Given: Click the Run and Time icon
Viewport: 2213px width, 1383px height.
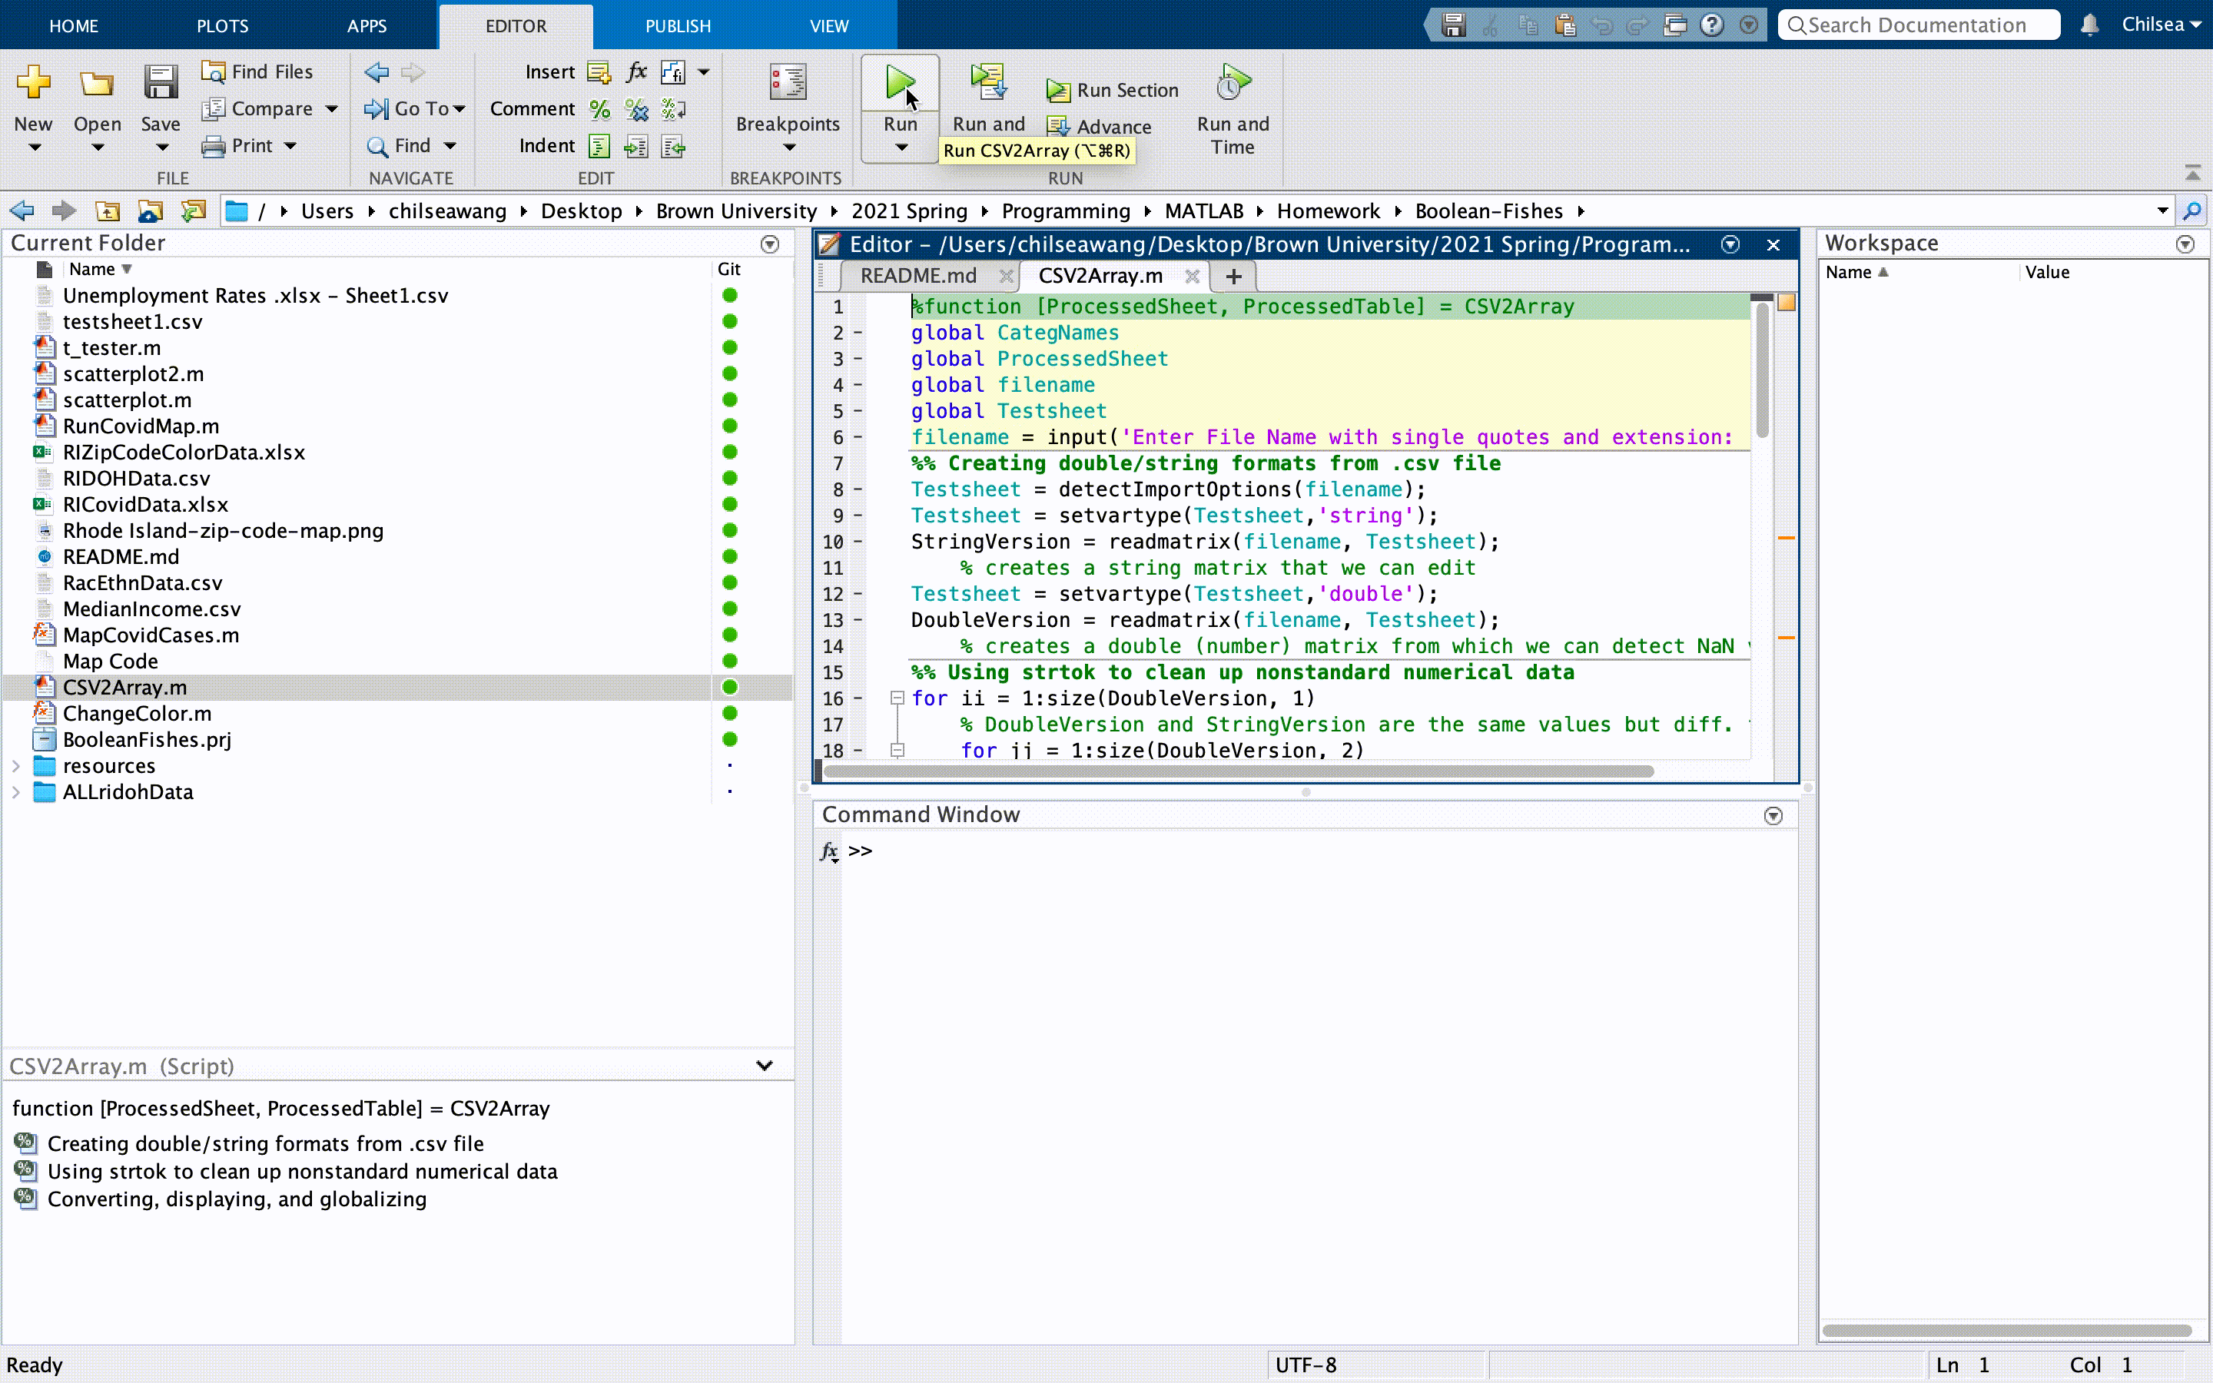Looking at the screenshot, I should point(1232,82).
